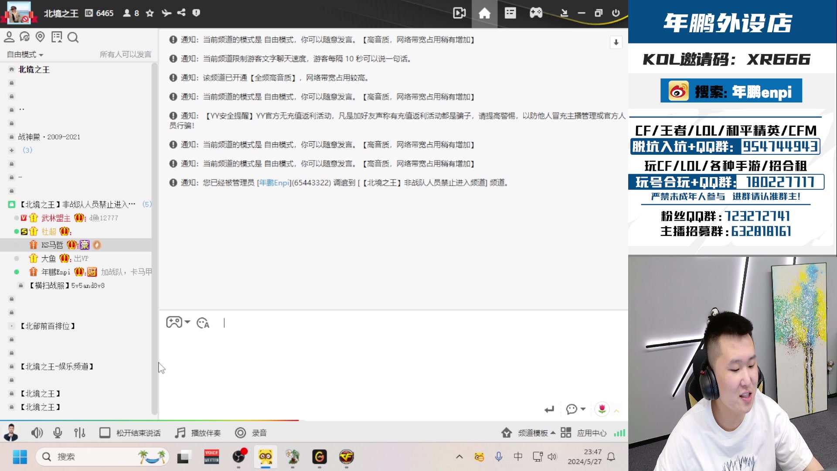Click the 播放伴奏 accompaniment button
This screenshot has width=837, height=471.
[197, 433]
